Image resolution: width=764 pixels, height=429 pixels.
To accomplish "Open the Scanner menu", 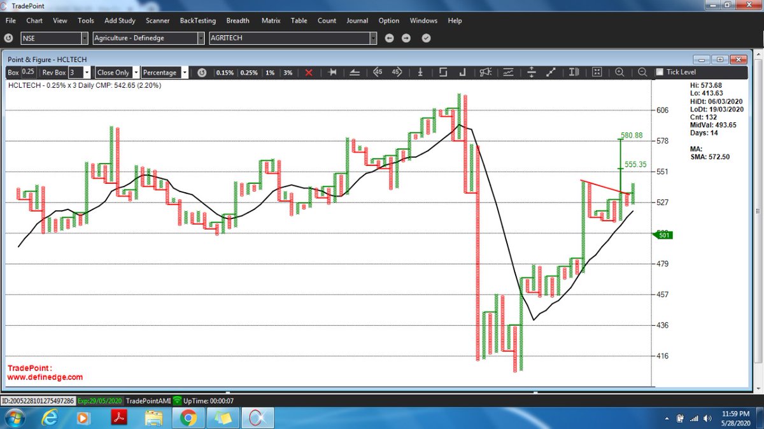I will pyautogui.click(x=157, y=20).
